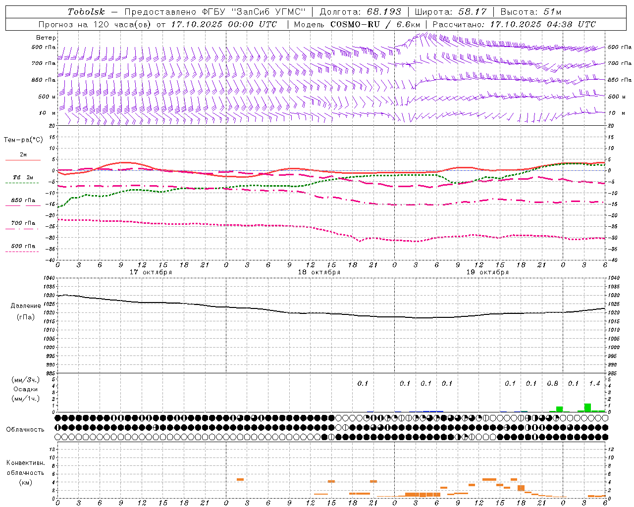Click the "Долгота: 68.193" header value
This screenshot has width=634, height=507.
point(360,12)
